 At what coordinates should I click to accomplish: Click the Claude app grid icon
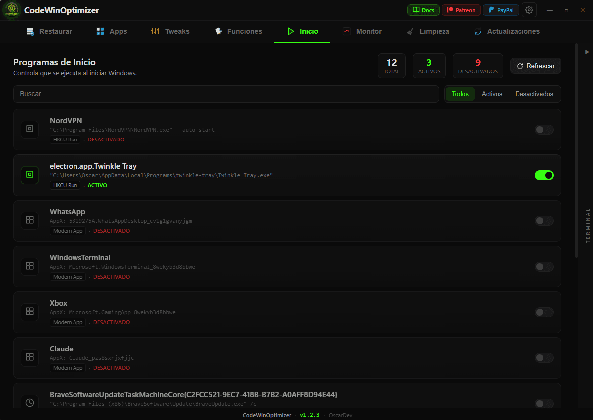coord(30,357)
